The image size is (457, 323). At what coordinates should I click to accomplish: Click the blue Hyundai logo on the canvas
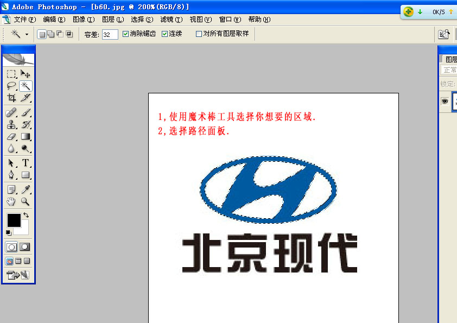(x=268, y=190)
